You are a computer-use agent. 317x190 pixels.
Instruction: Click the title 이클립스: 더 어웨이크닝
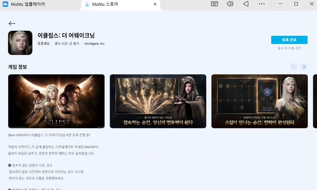[x=66, y=35]
